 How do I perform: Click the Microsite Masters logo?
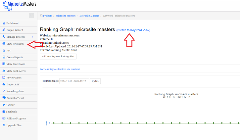pyautogui.click(x=20, y=6)
